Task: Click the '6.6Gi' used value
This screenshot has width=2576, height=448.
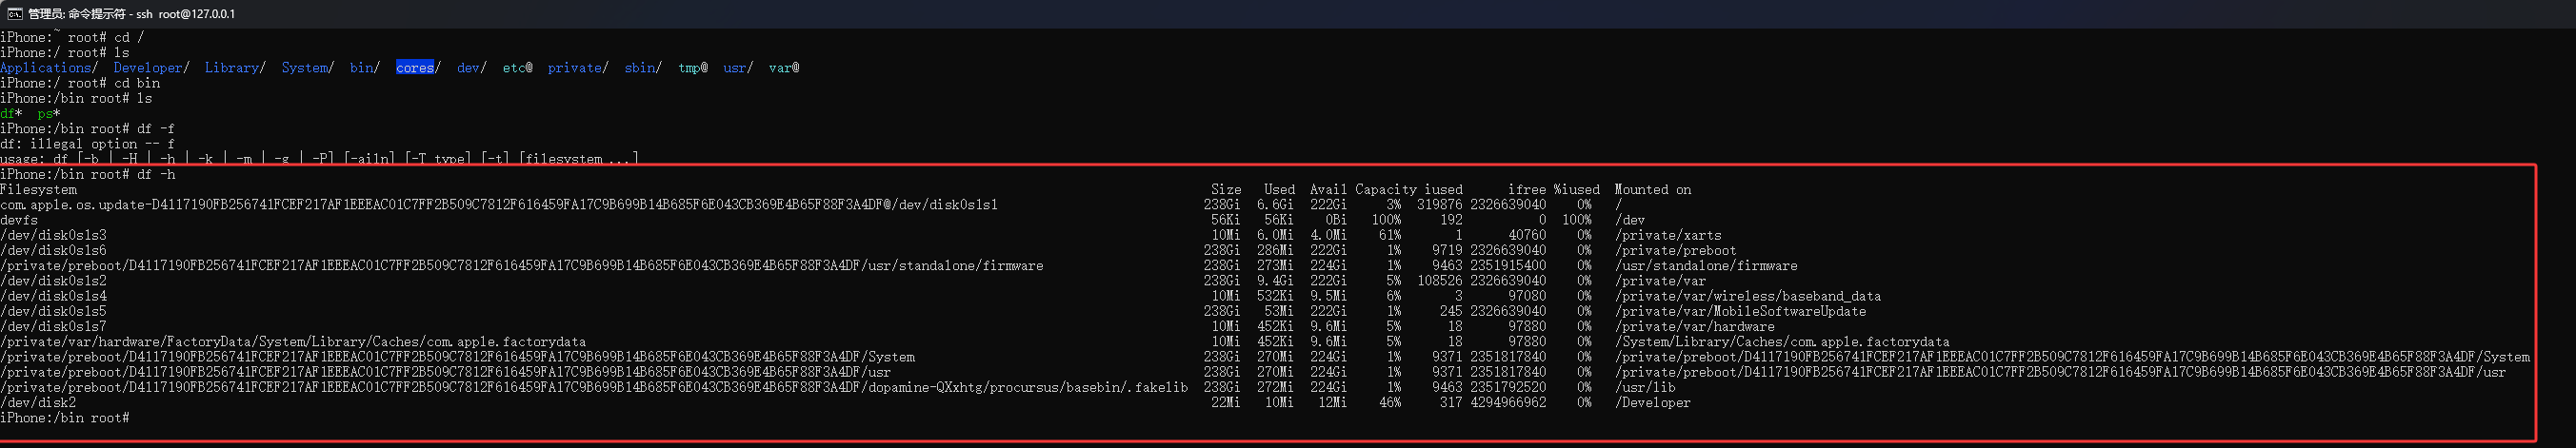Action: coord(1276,205)
